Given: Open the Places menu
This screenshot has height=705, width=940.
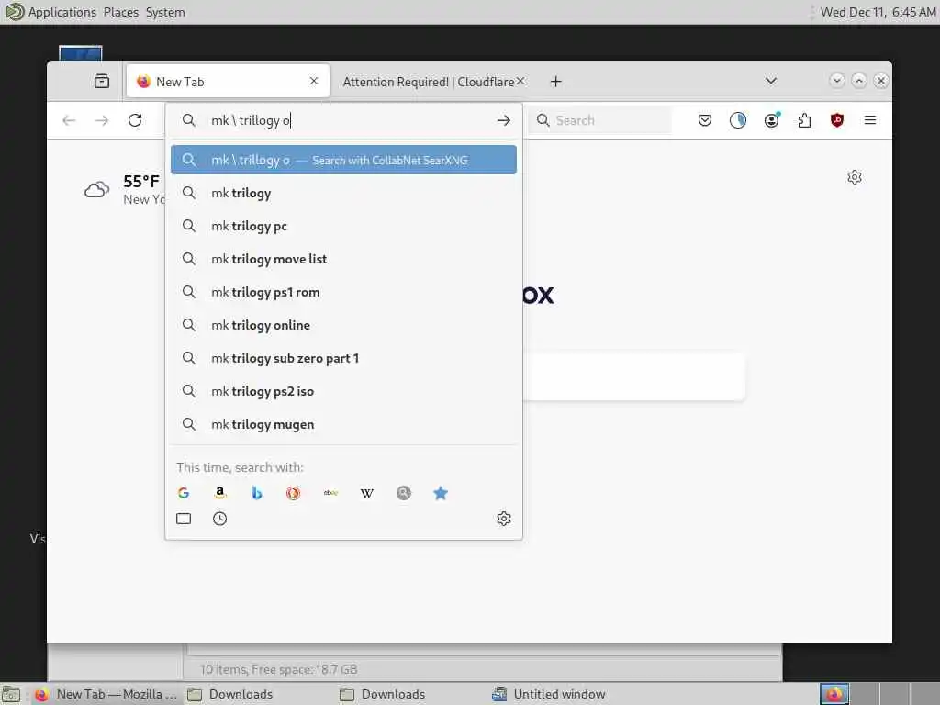Looking at the screenshot, I should pos(120,12).
